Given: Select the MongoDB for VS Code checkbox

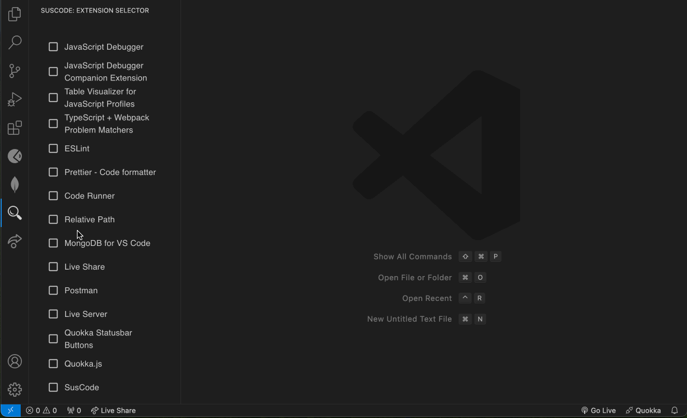Looking at the screenshot, I should coord(53,243).
